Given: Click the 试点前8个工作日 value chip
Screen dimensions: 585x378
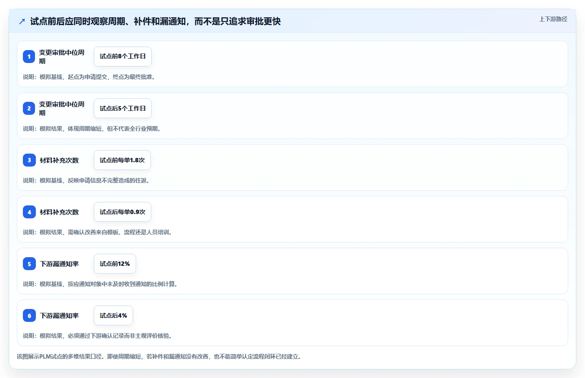Looking at the screenshot, I should click(123, 57).
